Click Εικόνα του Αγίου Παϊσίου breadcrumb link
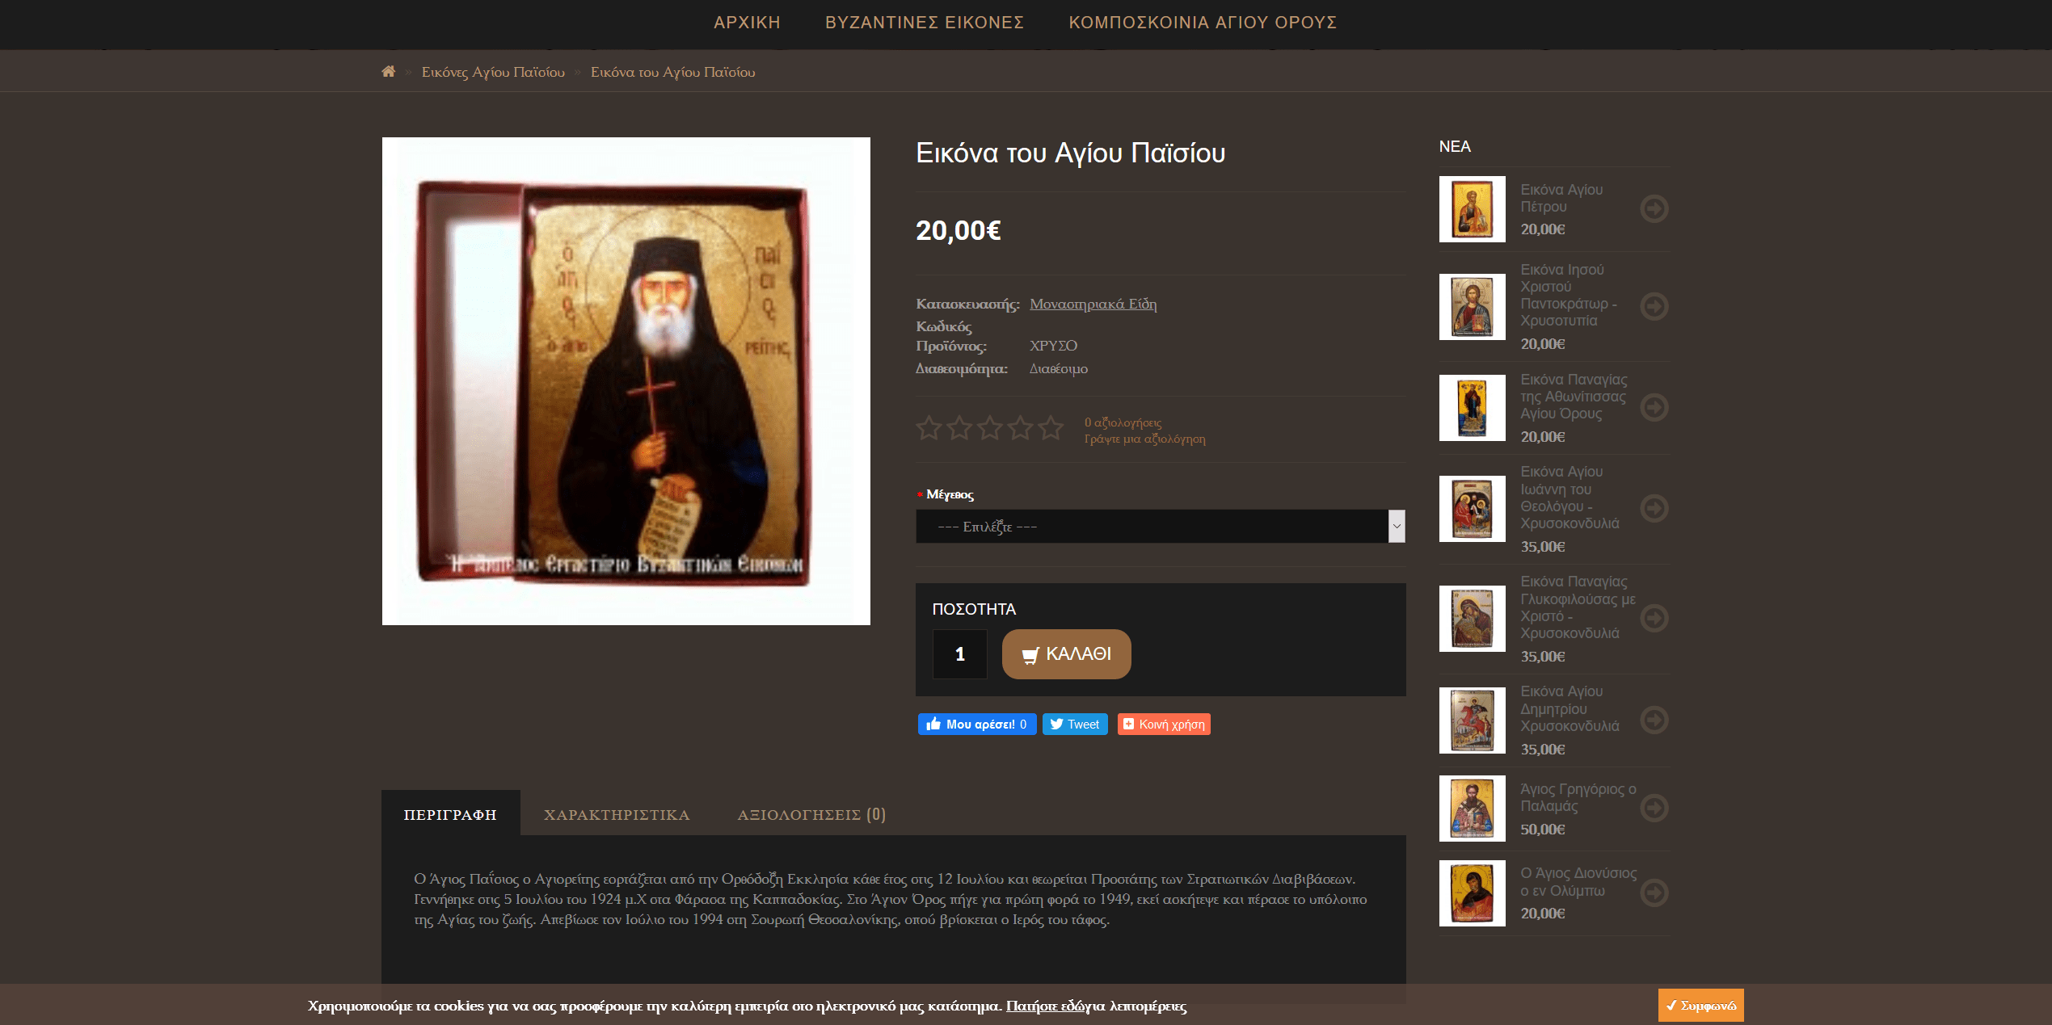Image resolution: width=2052 pixels, height=1025 pixels. click(x=673, y=72)
